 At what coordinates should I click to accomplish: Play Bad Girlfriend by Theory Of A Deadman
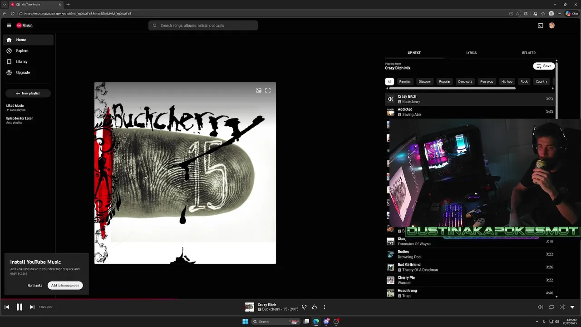471,267
